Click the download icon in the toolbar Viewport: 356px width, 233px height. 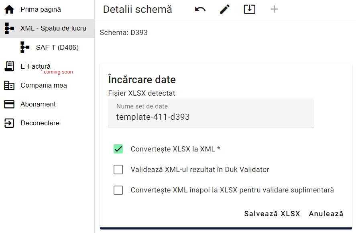249,9
